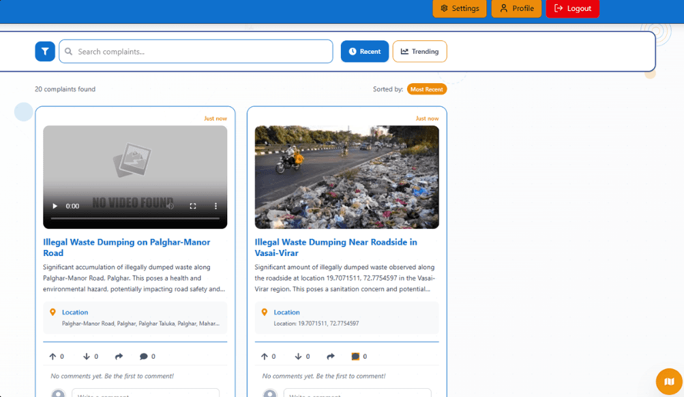Switch to Trending complaints
This screenshot has height=397, width=684.
coord(419,51)
